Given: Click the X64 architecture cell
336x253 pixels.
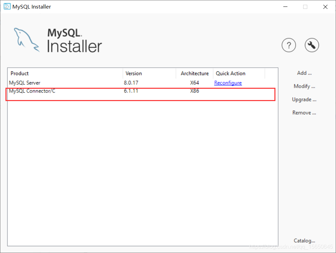Looking at the screenshot, I should click(195, 83).
